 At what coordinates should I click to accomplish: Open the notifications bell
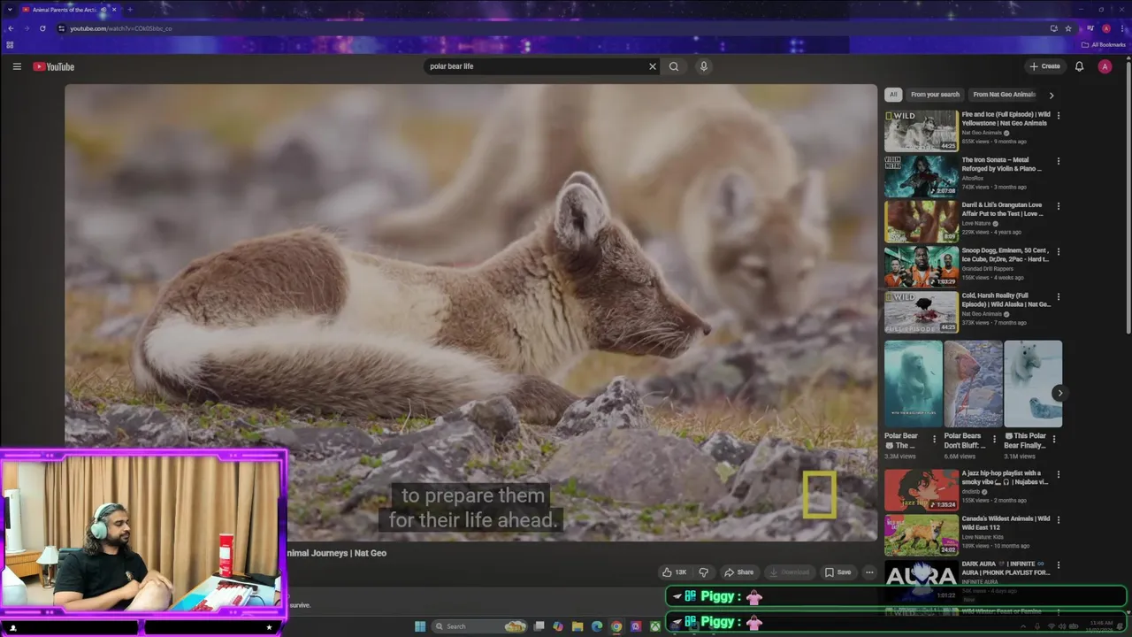tap(1079, 66)
